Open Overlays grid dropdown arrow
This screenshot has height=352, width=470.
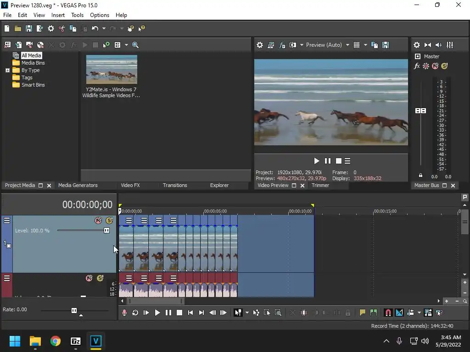coord(365,45)
